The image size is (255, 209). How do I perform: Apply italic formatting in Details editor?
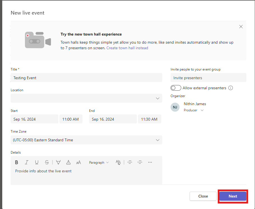pyautogui.click(x=26, y=162)
